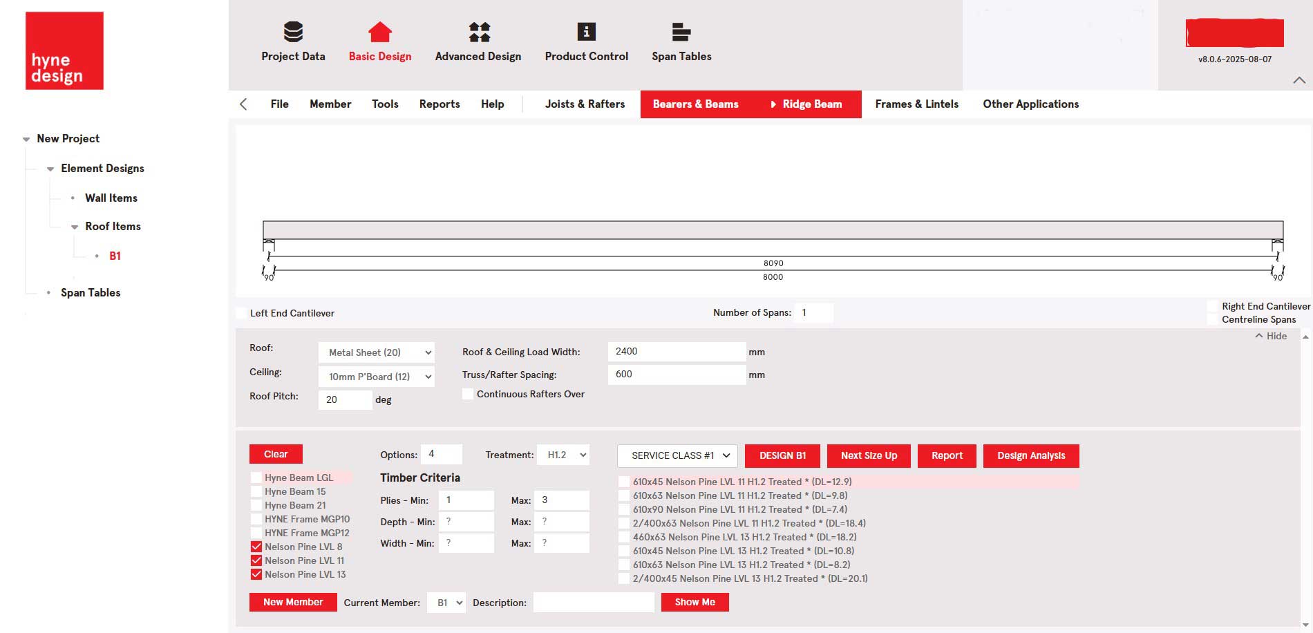The height and width of the screenshot is (633, 1313).
Task: Enable Hyne Beam 21 checkbox
Action: click(256, 505)
